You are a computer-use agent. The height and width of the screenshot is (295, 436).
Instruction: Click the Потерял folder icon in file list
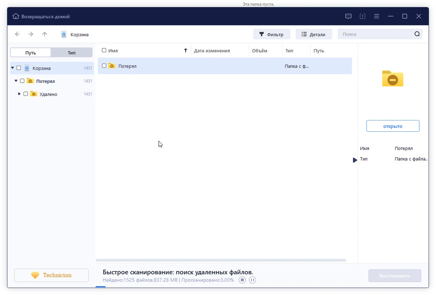(112, 66)
